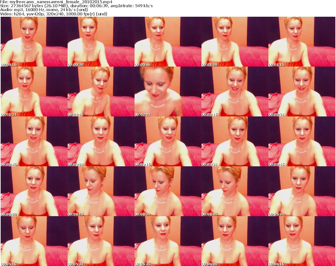Choose the thumbnail marked 00:03:16
The image size is (336, 266).
tap(168, 142)
